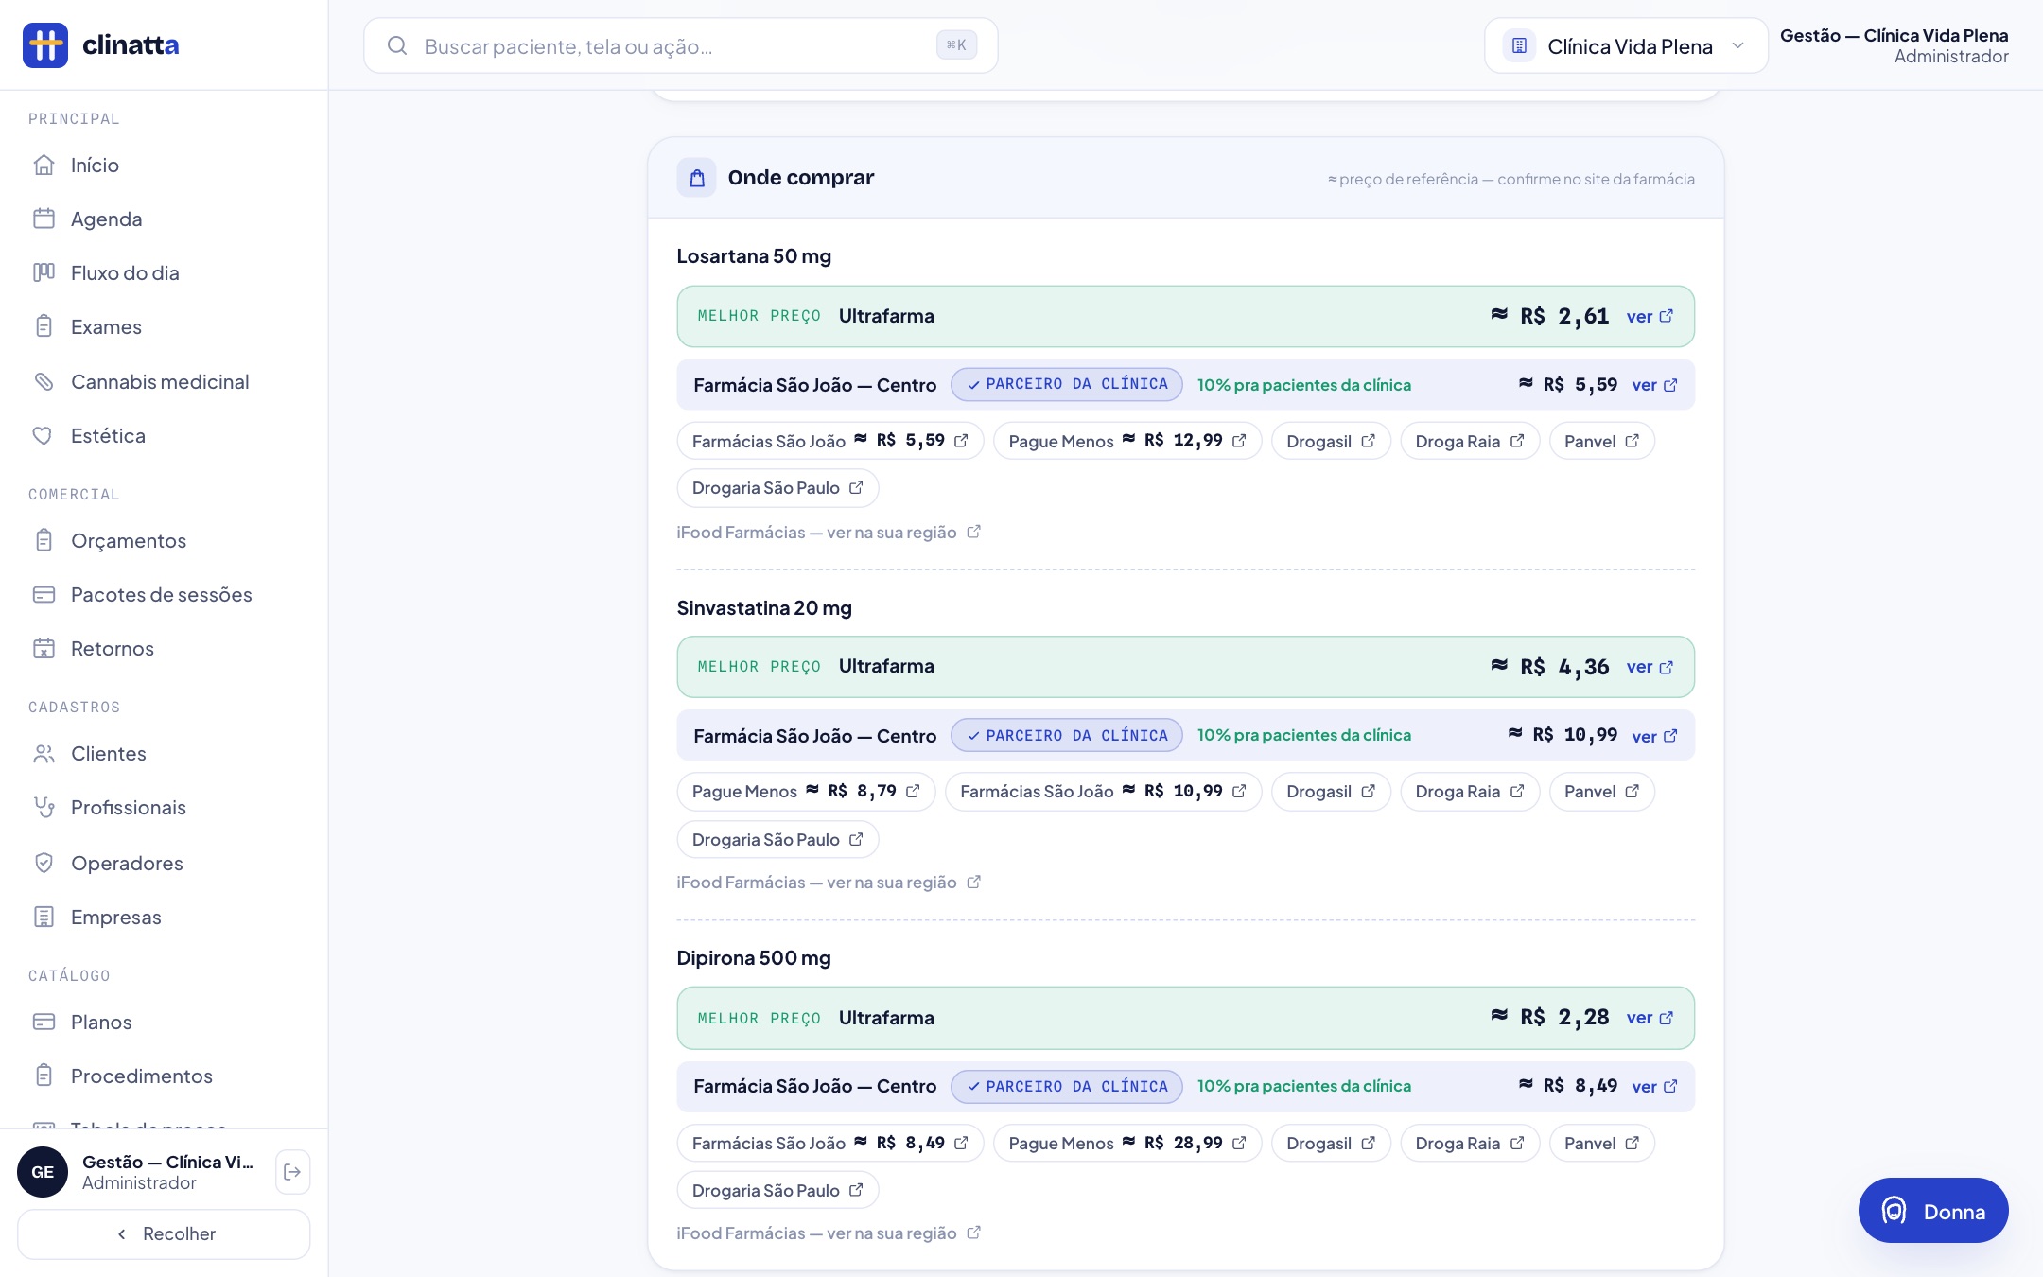Click the GE user avatar

coord(43,1172)
